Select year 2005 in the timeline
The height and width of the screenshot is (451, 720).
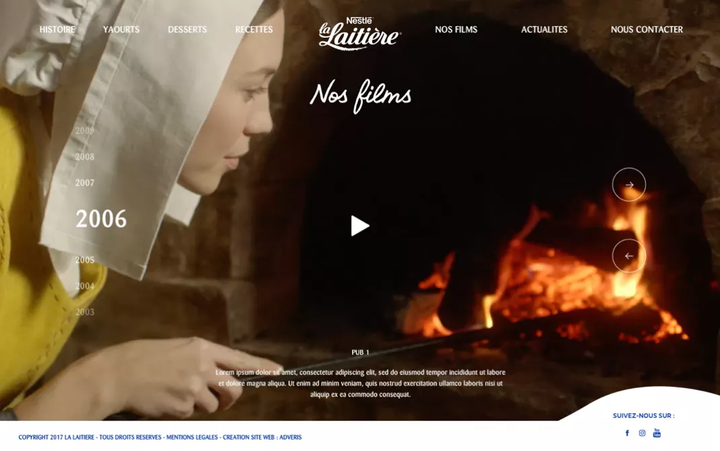[85, 260]
